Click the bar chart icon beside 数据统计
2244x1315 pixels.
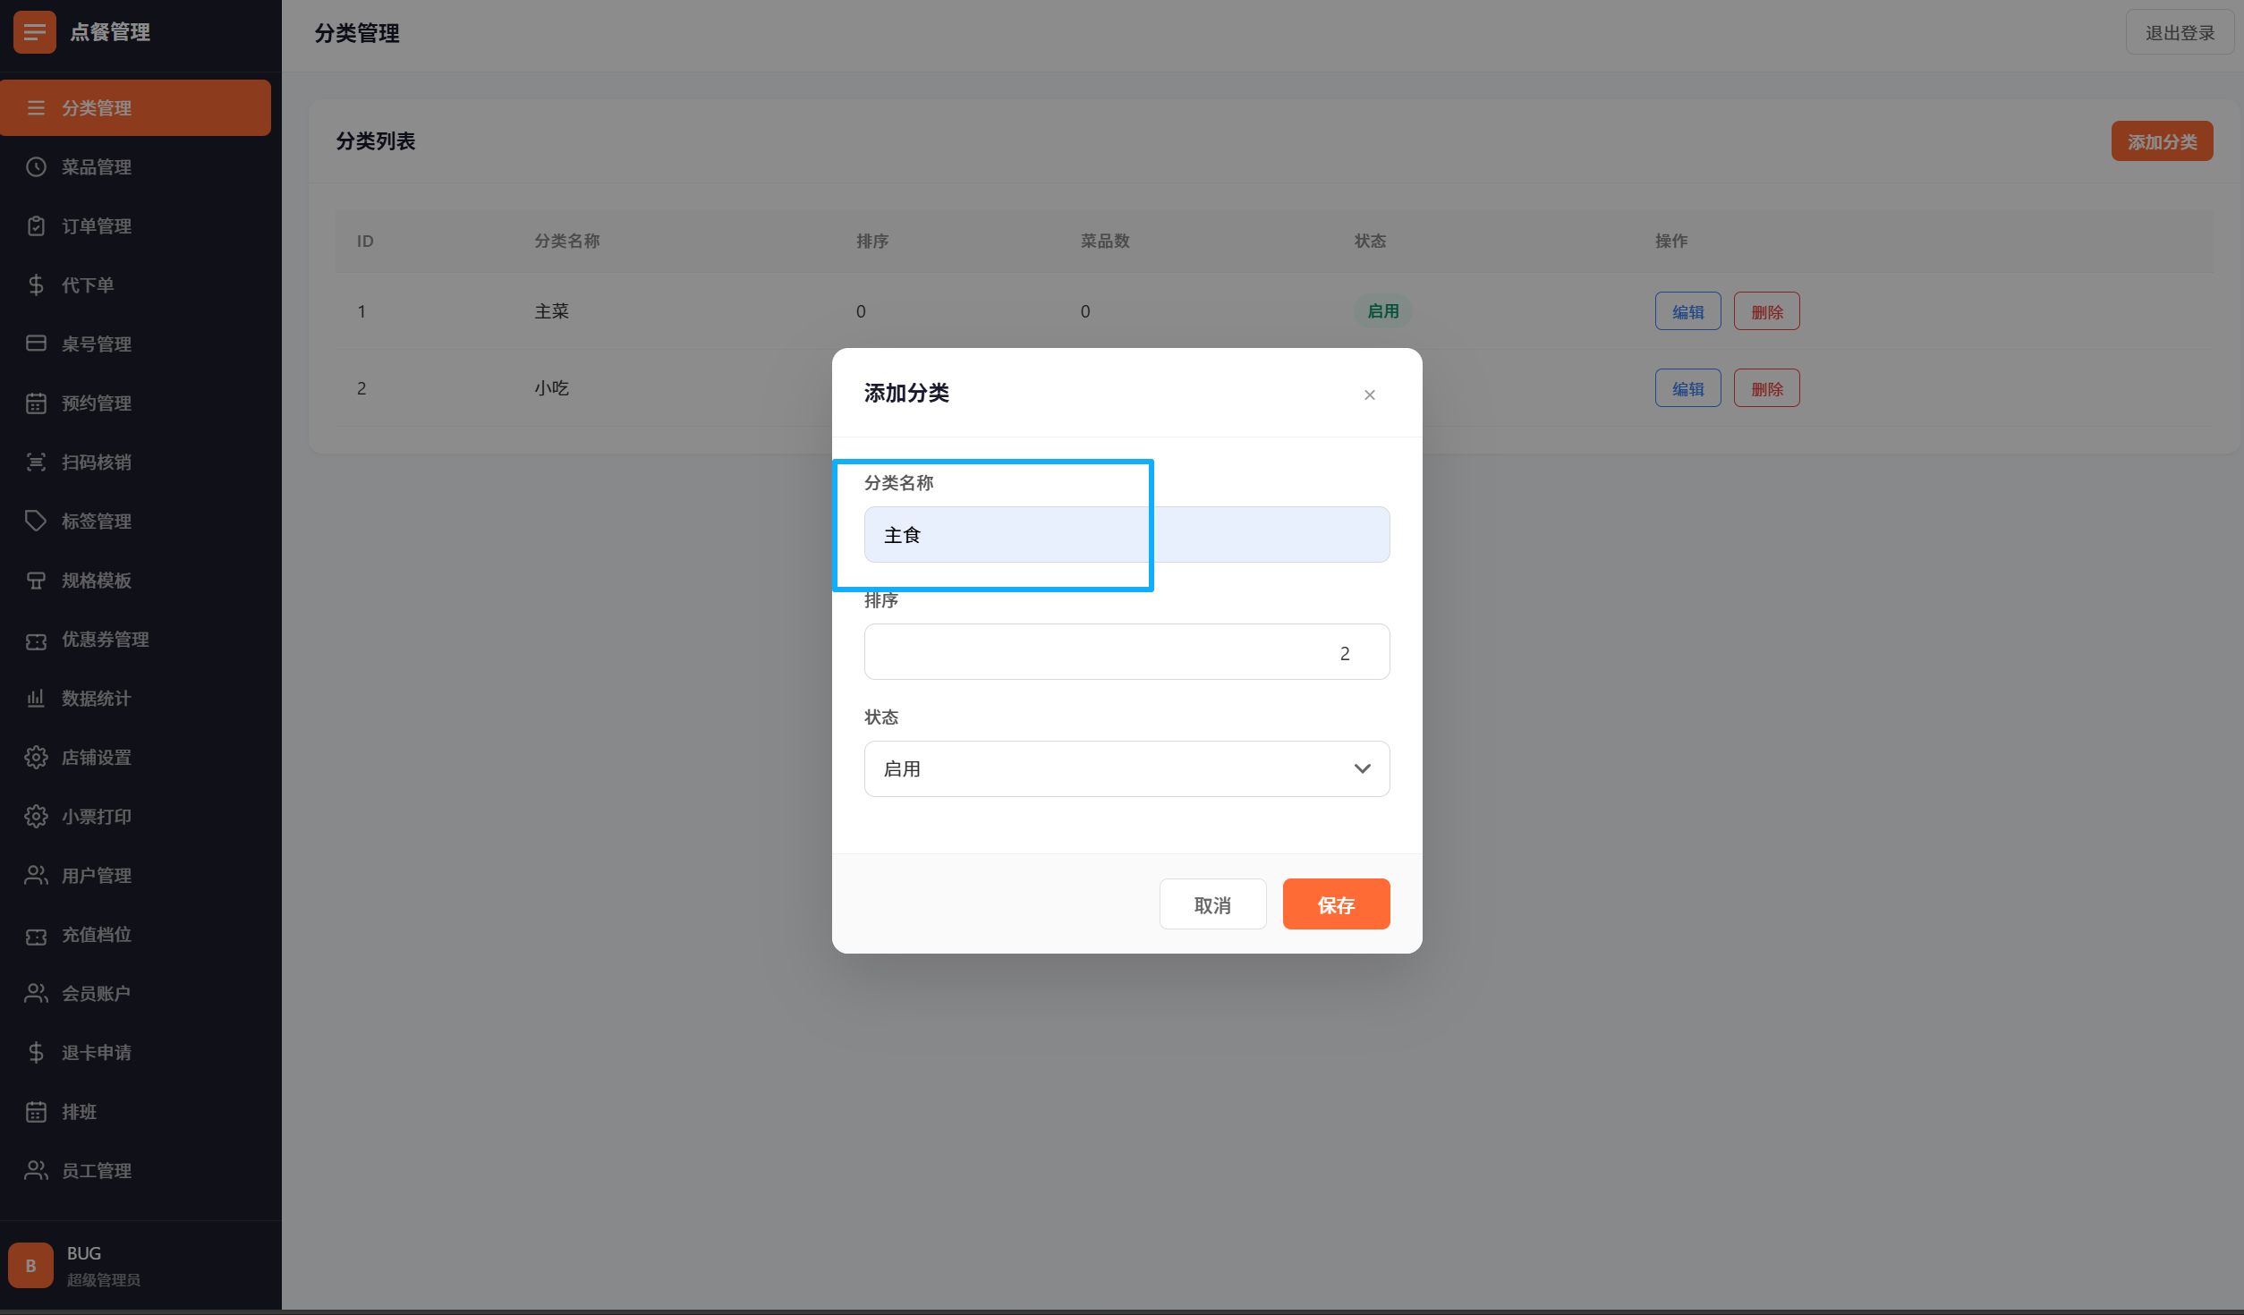click(36, 699)
